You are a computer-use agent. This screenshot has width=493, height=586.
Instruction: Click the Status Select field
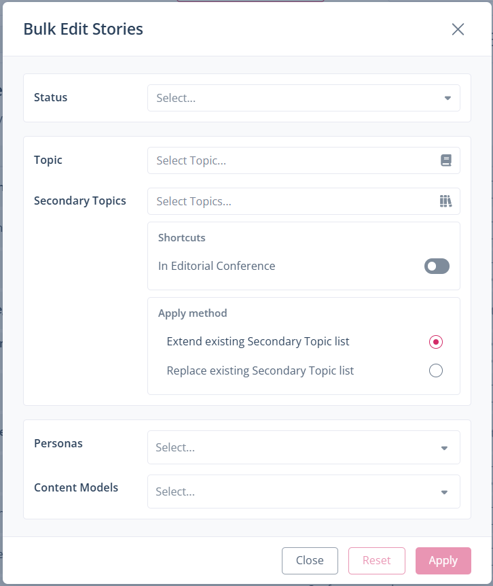(292, 98)
